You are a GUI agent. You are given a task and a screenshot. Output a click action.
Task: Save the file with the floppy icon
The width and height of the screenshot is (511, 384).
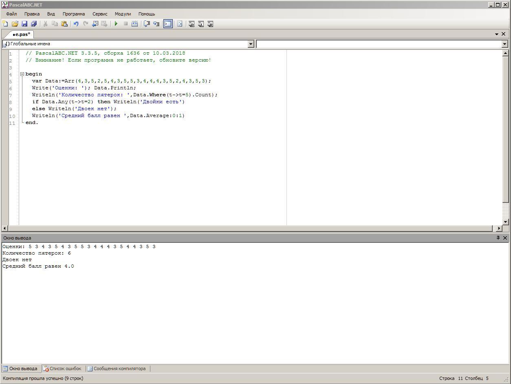pos(24,24)
